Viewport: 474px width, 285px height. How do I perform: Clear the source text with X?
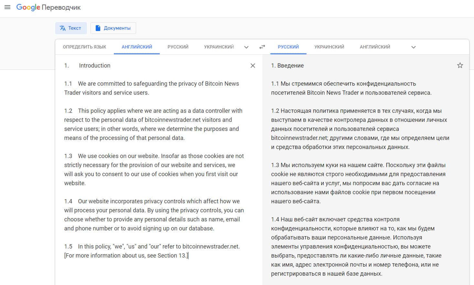click(x=253, y=66)
